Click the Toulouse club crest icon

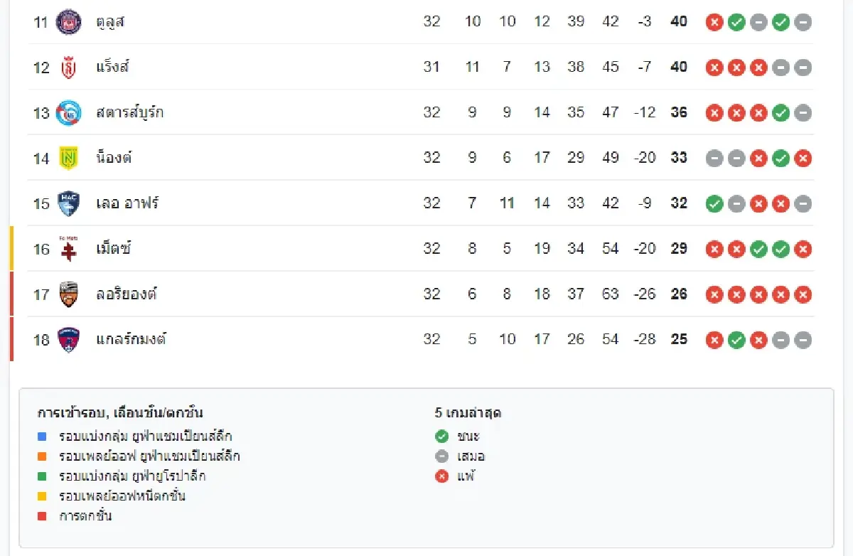(x=68, y=21)
